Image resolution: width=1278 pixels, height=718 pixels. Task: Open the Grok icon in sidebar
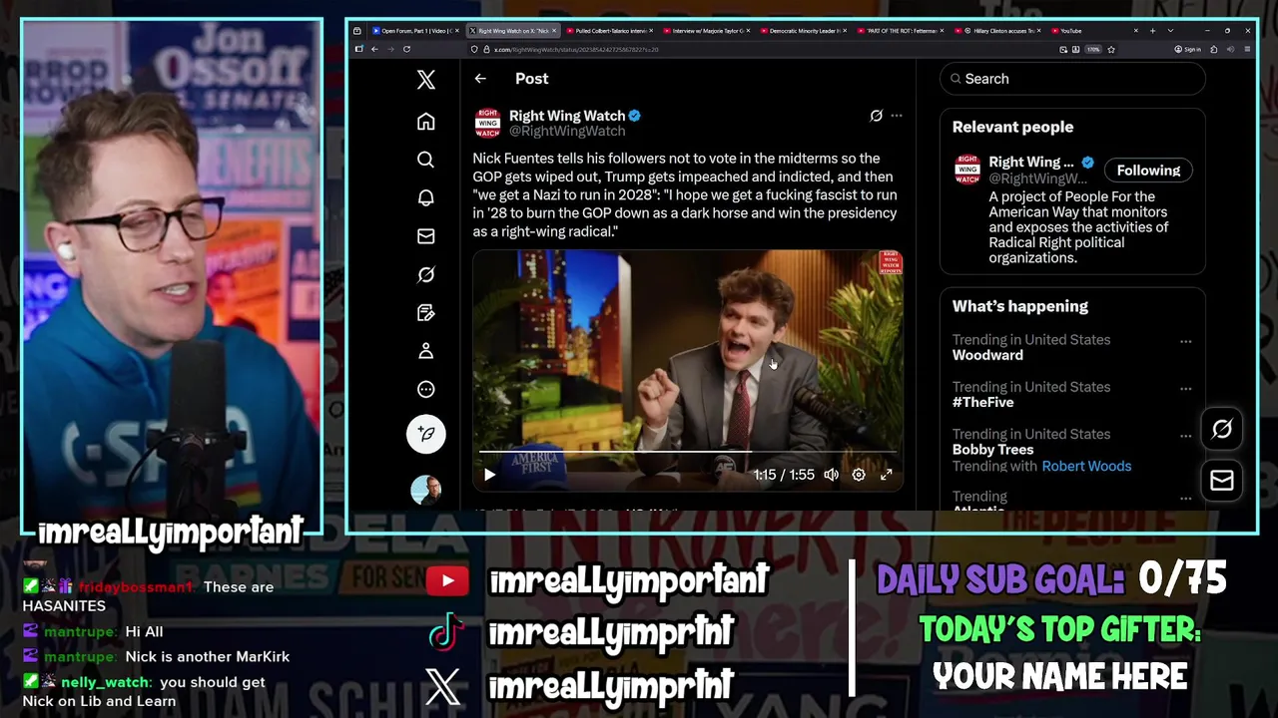426,274
